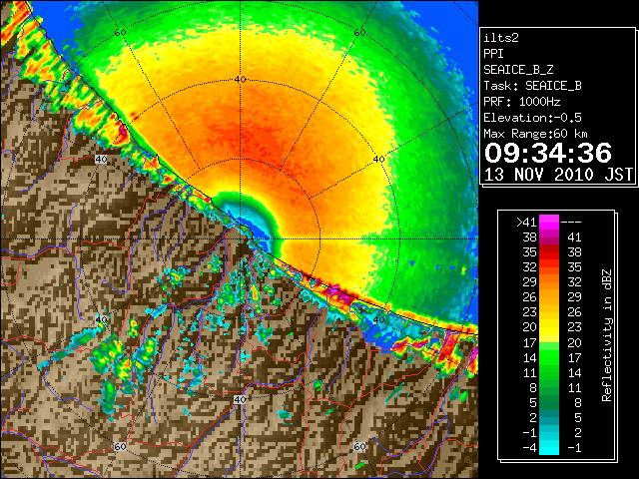This screenshot has width=639, height=479.
Task: Select the 'SEAICE_B_Z' product name text
Action: coord(518,70)
